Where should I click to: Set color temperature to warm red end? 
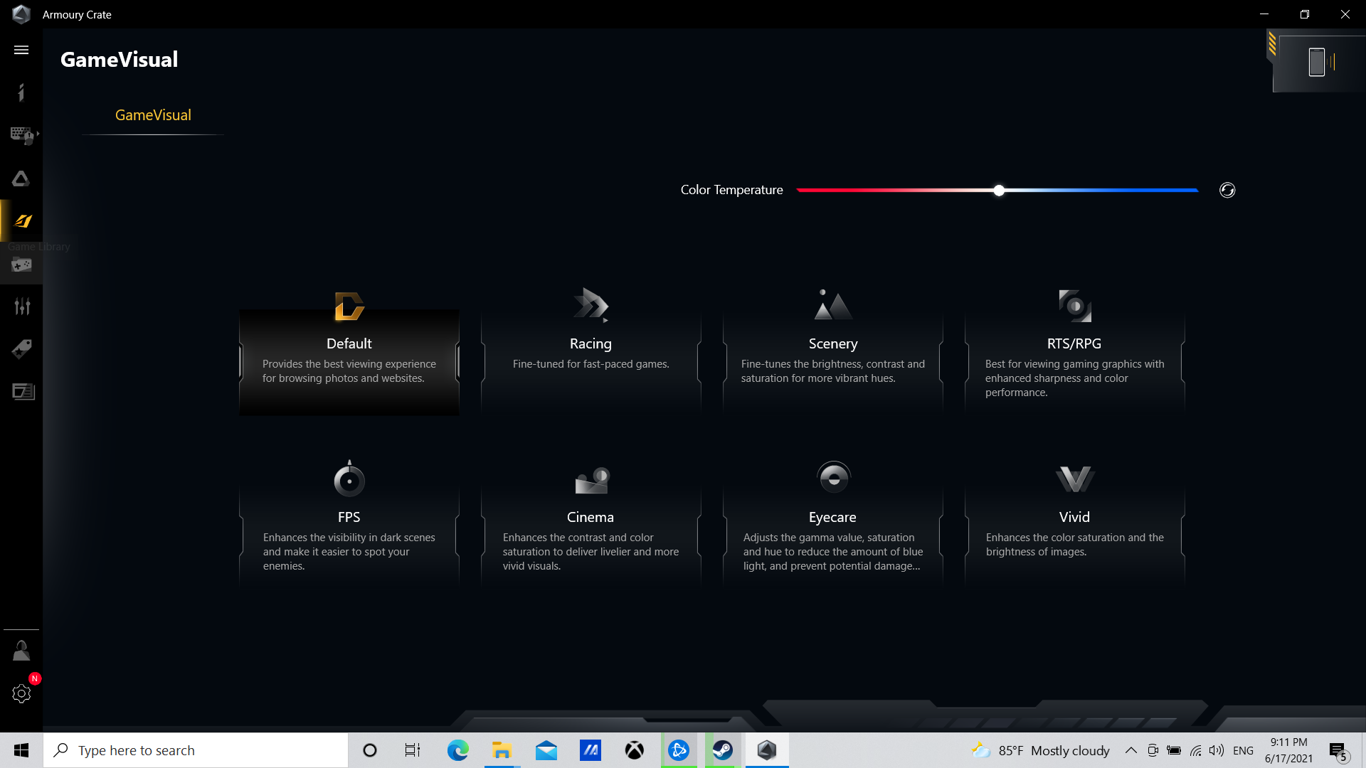799,190
